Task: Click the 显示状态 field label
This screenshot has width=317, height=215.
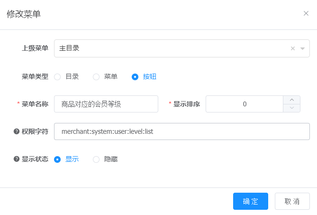Action: pos(35,159)
